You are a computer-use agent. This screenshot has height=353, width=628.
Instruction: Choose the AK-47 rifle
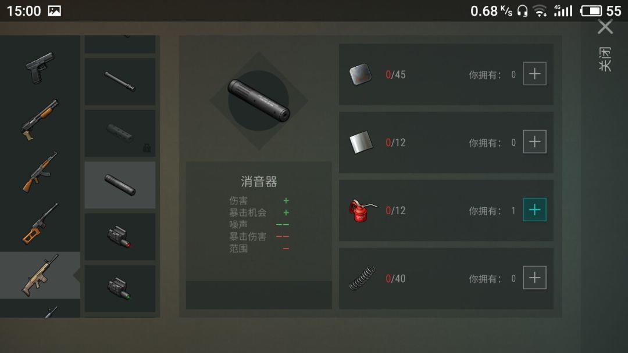point(40,172)
